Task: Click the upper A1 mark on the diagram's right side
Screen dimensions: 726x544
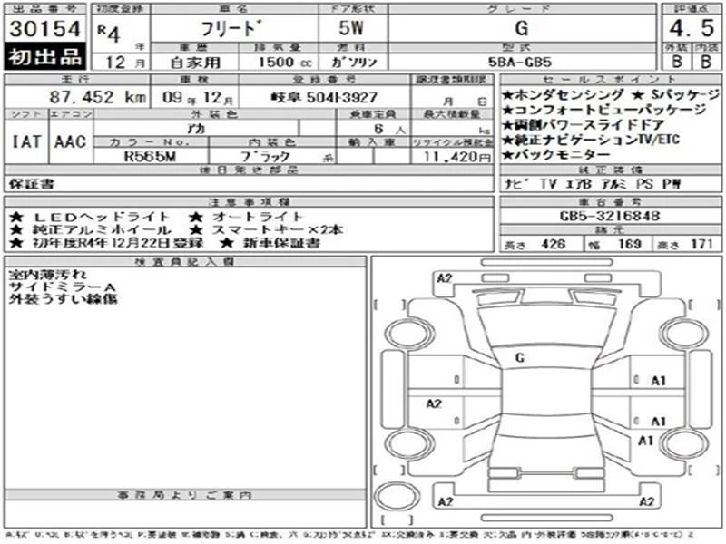Action: click(x=659, y=380)
